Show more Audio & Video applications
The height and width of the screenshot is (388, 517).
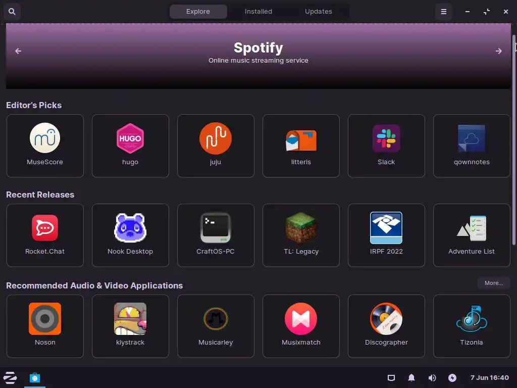coord(494,283)
